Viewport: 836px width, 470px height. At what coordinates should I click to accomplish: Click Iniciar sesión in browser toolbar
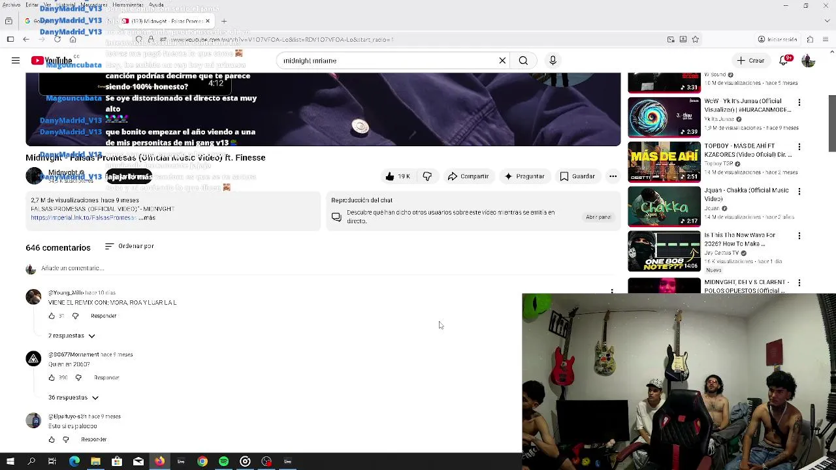click(777, 40)
